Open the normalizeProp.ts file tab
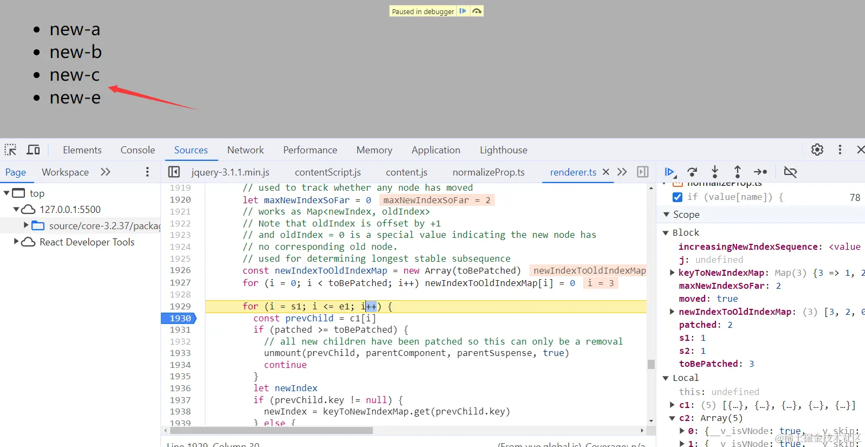The image size is (865, 447). coord(488,172)
